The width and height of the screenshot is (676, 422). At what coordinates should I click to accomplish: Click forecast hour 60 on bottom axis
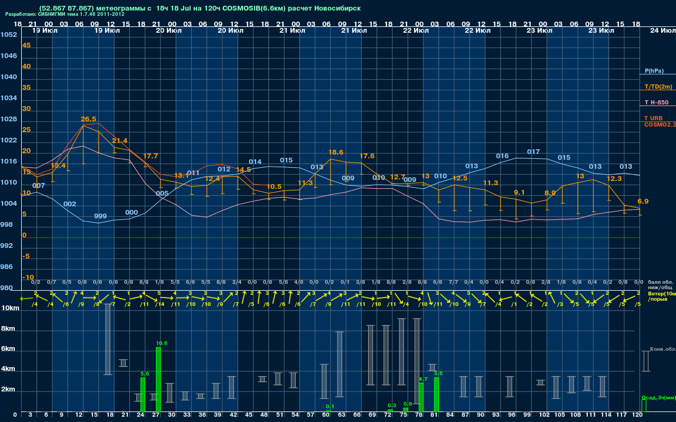(x=326, y=415)
